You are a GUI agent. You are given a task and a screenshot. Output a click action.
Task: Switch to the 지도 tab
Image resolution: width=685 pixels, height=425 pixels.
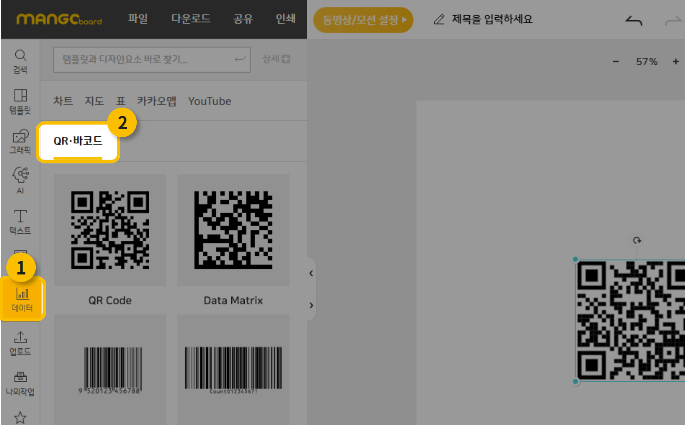(94, 101)
